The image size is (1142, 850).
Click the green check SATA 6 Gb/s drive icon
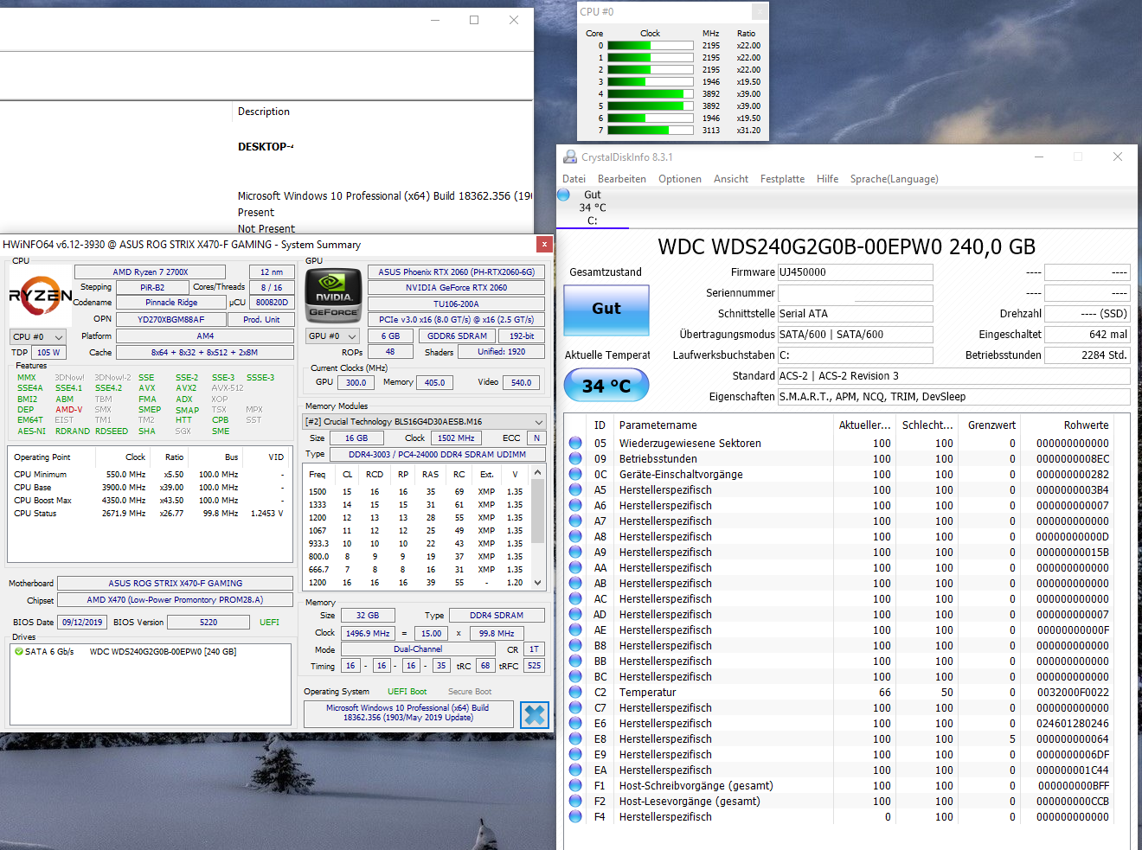[18, 652]
